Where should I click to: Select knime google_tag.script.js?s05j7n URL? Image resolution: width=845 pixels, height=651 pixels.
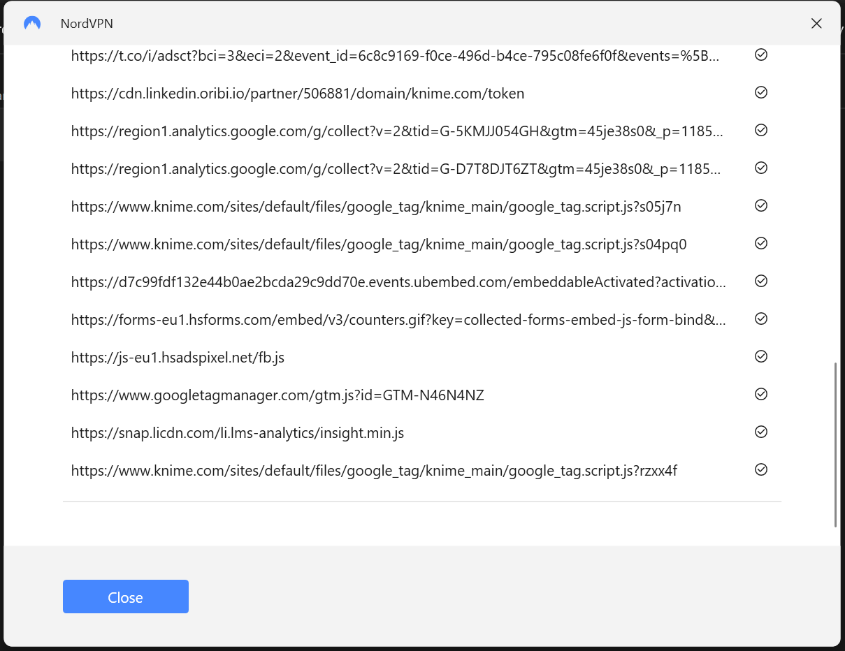(376, 207)
